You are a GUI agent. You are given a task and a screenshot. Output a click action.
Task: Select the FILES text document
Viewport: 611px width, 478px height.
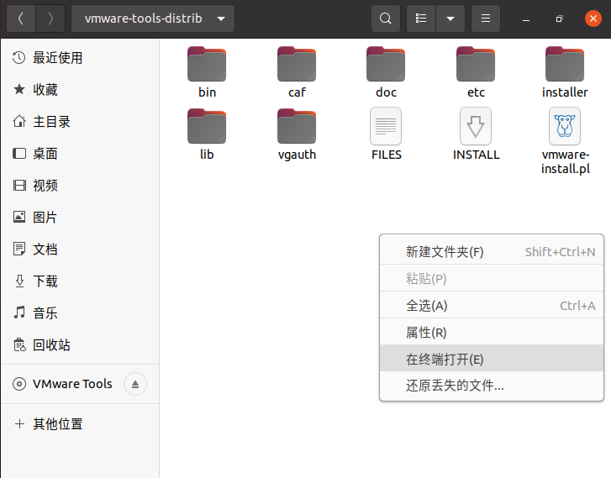[x=386, y=134]
